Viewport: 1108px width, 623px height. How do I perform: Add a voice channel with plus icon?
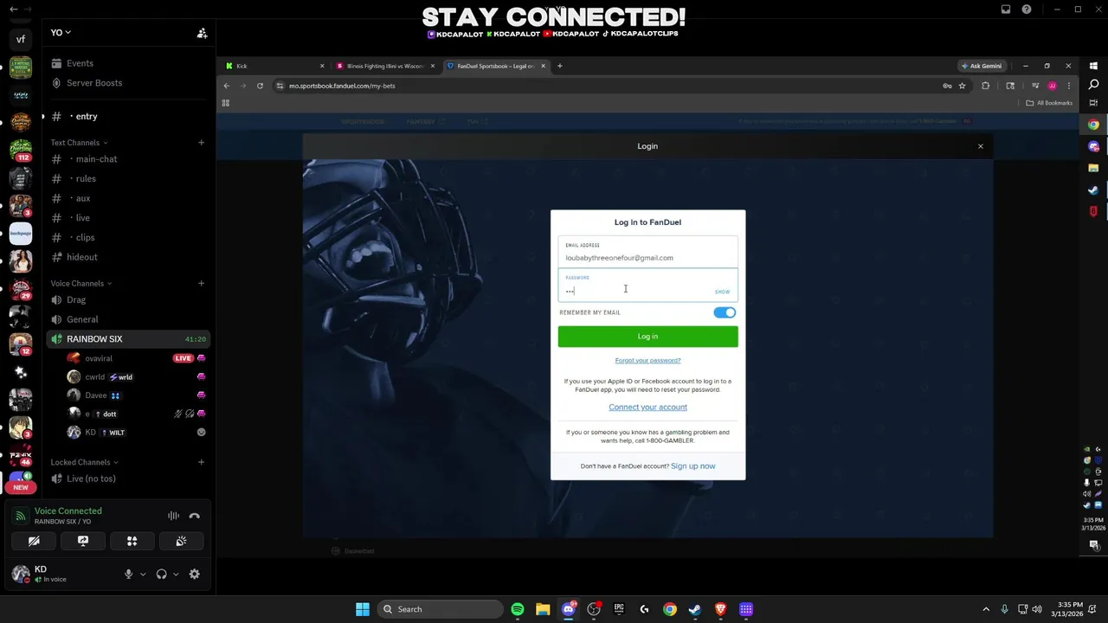coord(201,283)
